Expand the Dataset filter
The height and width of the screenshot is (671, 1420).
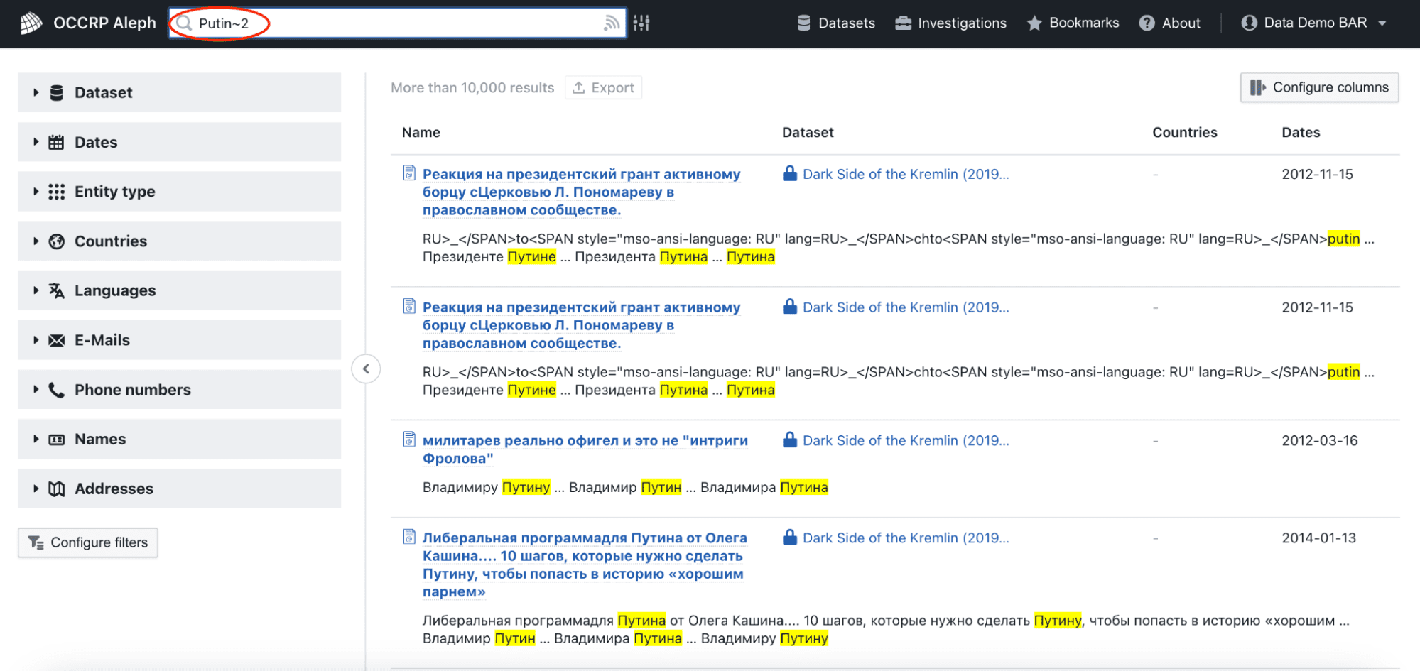point(179,92)
